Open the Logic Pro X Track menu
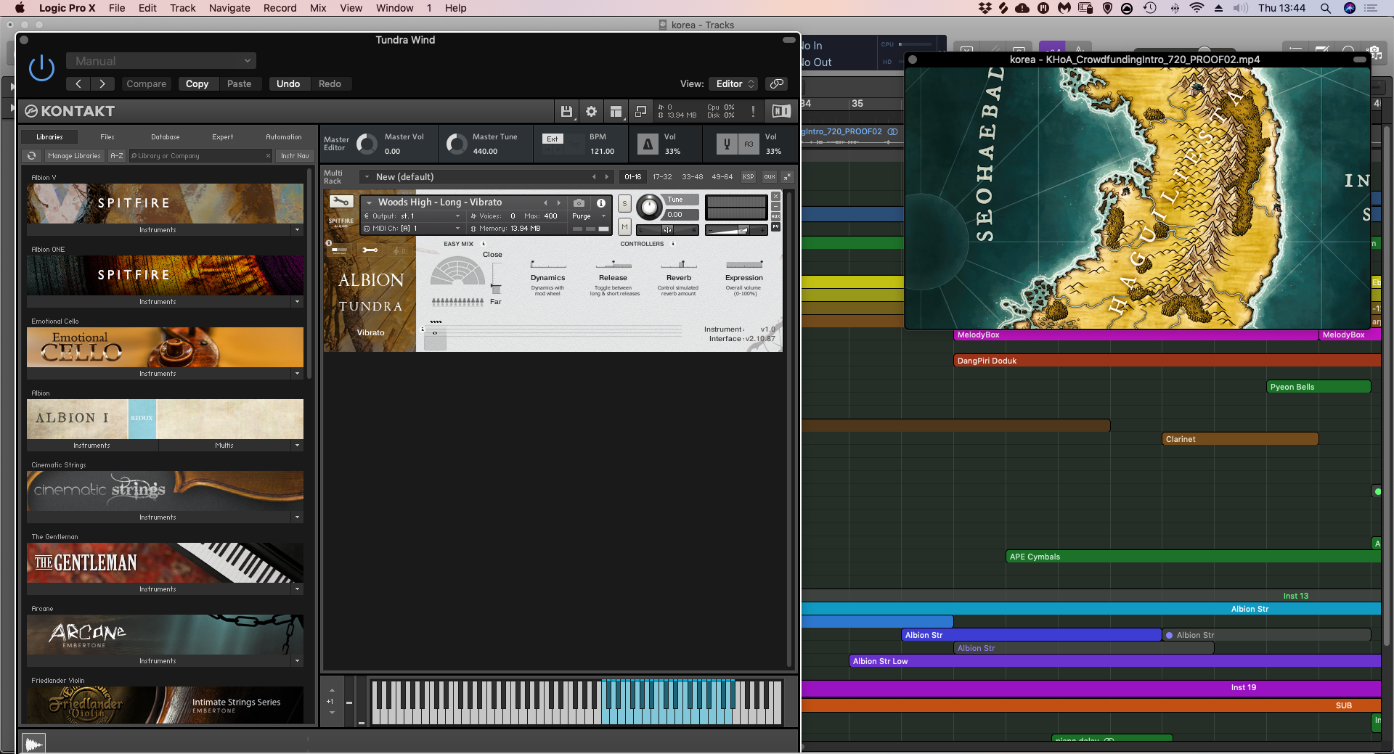1394x754 pixels. pos(183,8)
